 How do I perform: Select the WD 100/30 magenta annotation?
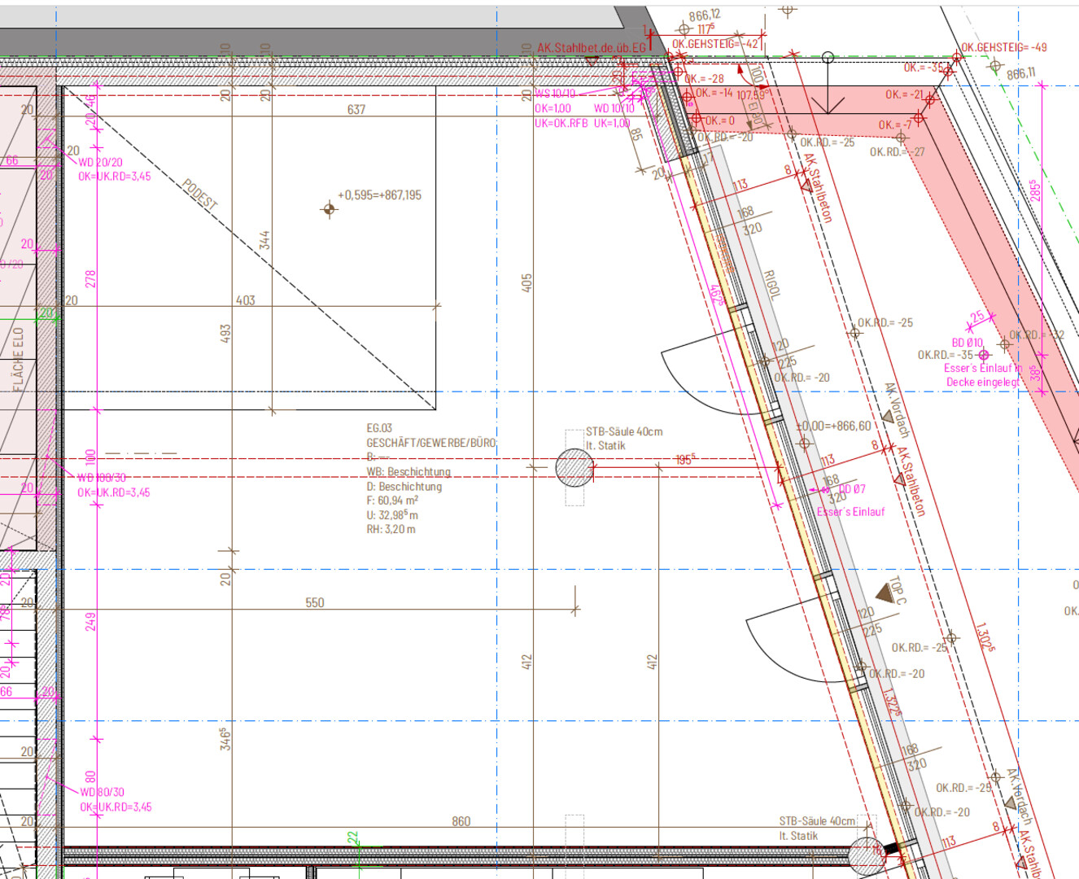point(102,478)
